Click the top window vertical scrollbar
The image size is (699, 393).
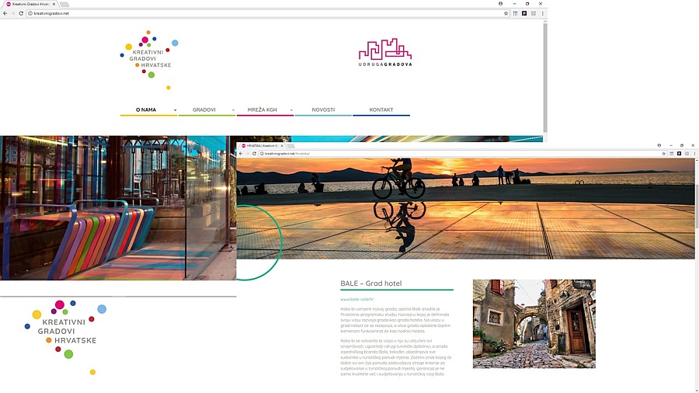coord(544,78)
